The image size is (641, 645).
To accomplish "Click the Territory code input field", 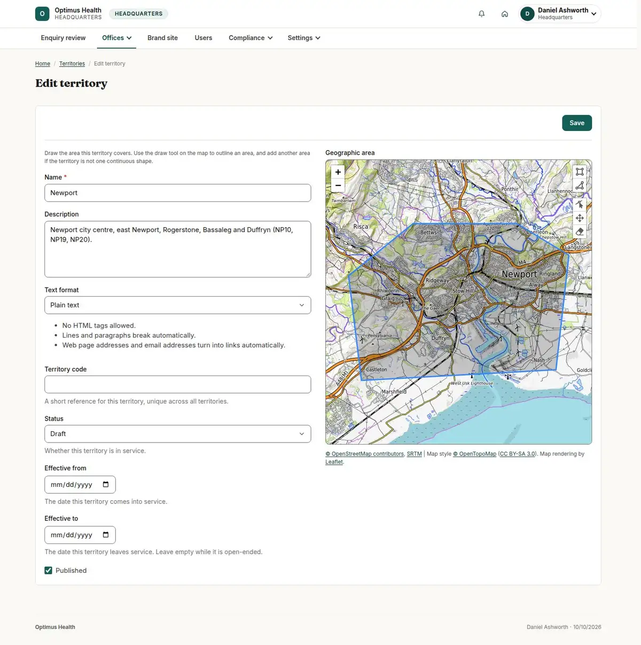I will [x=178, y=385].
